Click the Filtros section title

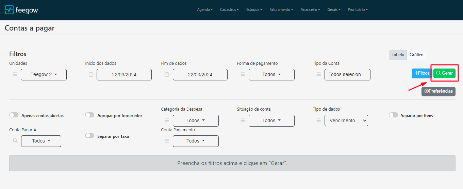click(18, 54)
